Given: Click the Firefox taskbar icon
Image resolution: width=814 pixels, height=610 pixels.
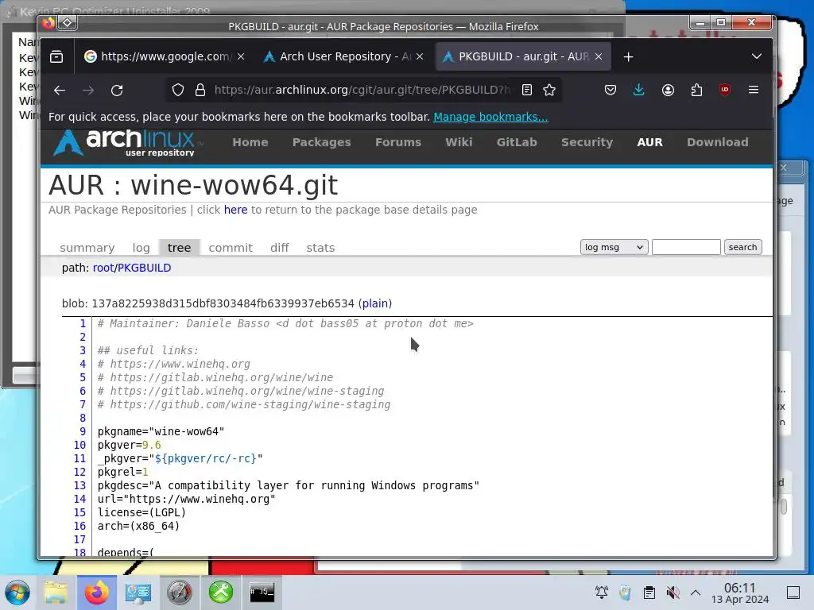Looking at the screenshot, I should (96, 593).
